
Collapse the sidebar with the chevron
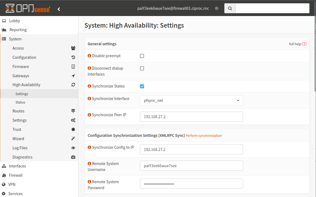59,9
